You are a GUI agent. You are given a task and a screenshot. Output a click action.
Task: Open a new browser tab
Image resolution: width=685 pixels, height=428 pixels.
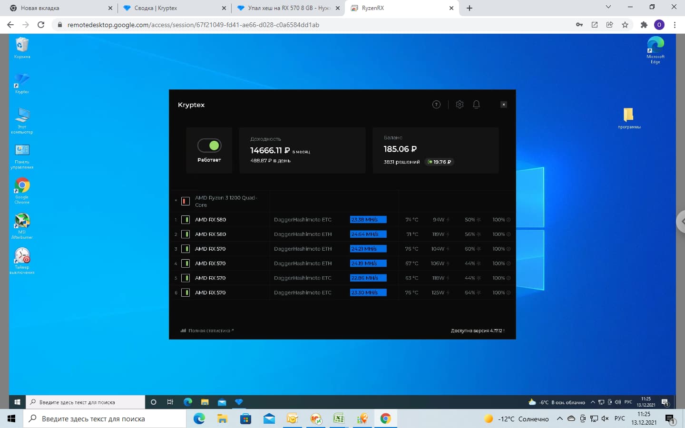click(470, 8)
